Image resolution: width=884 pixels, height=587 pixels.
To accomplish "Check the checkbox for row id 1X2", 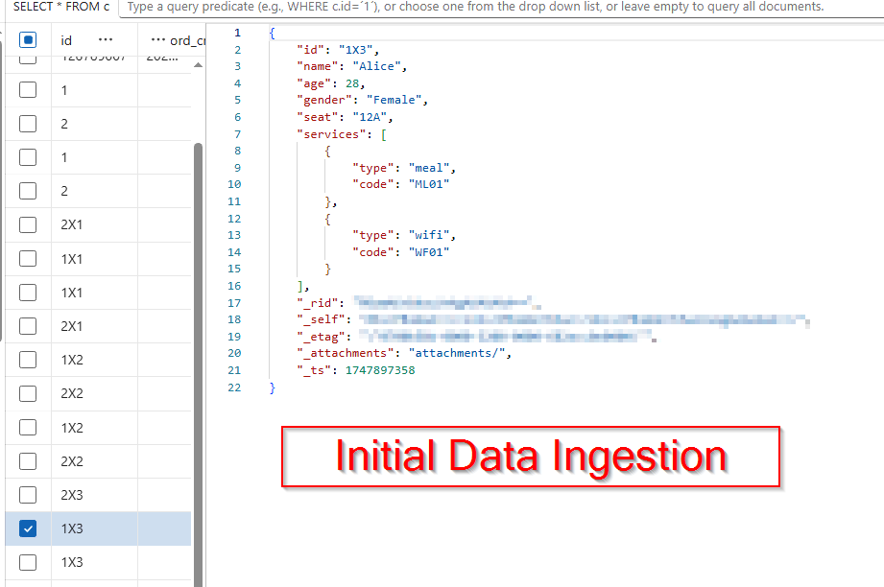I will pos(28,359).
